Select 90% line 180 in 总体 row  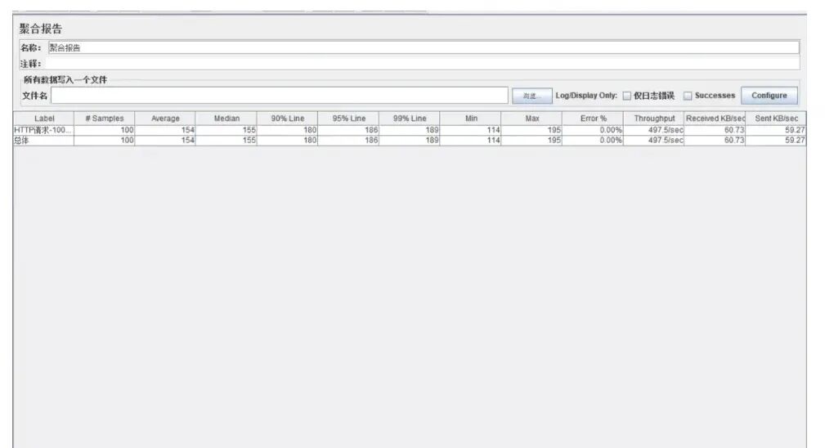pos(287,141)
